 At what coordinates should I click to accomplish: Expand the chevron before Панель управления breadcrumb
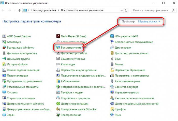coord(29,10)
